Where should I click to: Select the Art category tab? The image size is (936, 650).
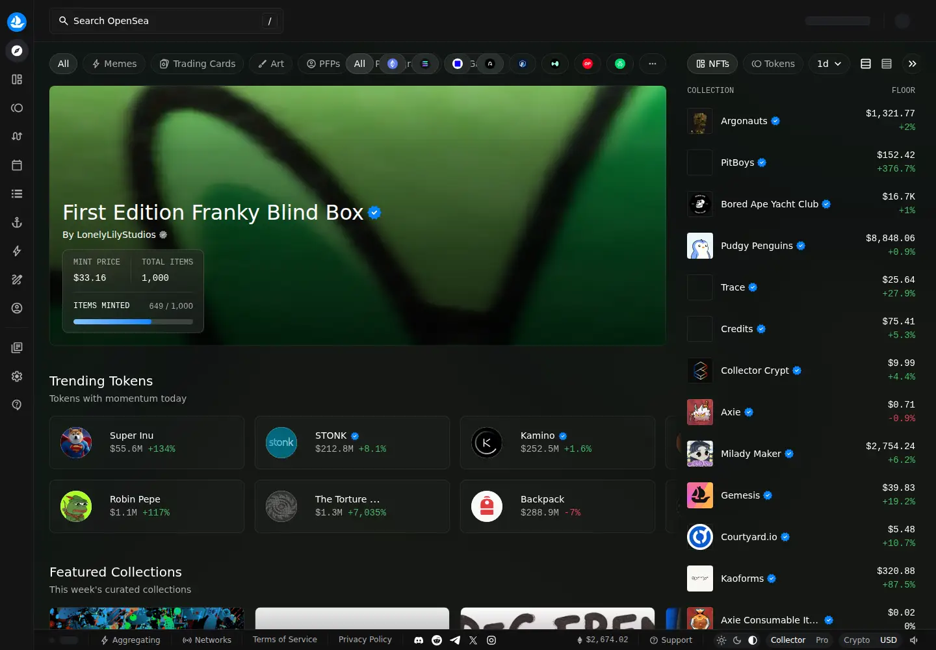click(271, 64)
